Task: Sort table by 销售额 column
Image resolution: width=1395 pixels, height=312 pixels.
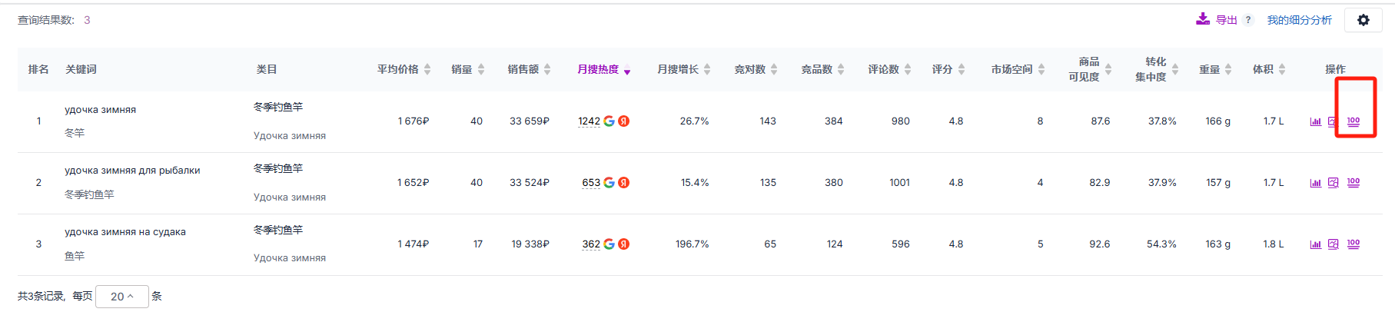Action: tap(529, 70)
